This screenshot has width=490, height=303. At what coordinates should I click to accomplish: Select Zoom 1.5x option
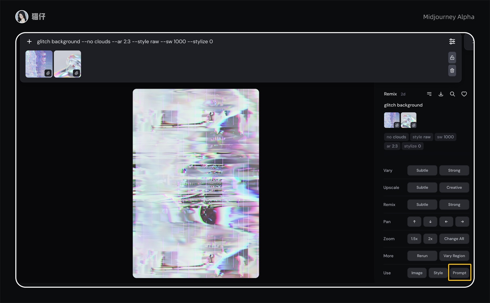414,239
